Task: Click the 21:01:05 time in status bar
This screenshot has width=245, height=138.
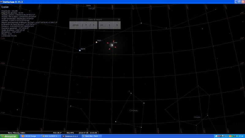Action: 93,133
